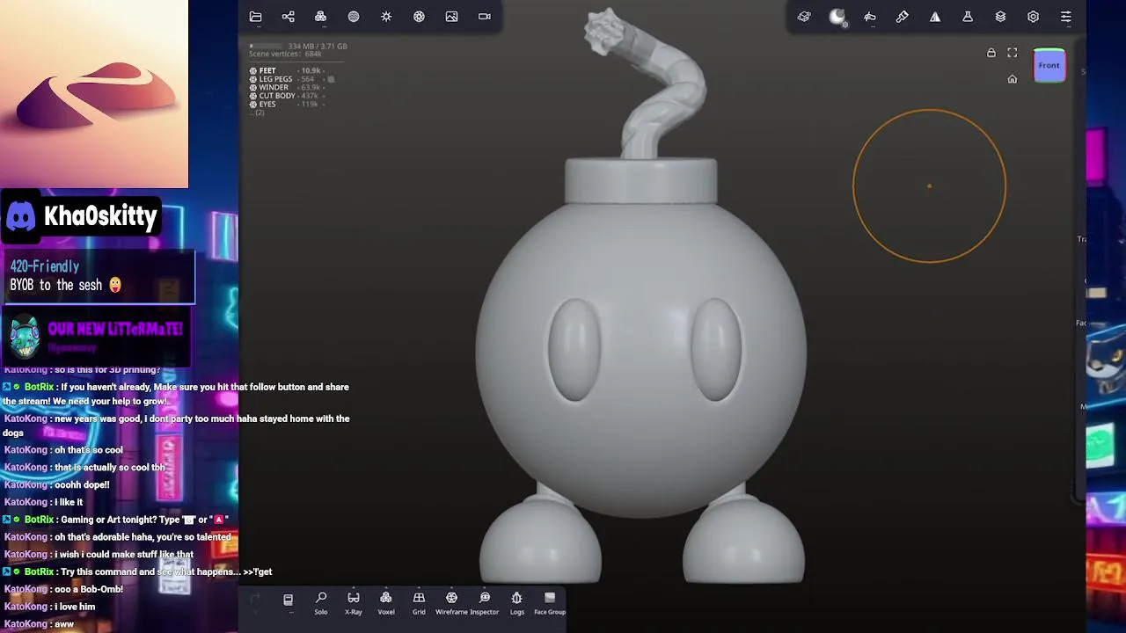Open the Layers stack menu
The height and width of the screenshot is (633, 1126).
[x=1000, y=17]
